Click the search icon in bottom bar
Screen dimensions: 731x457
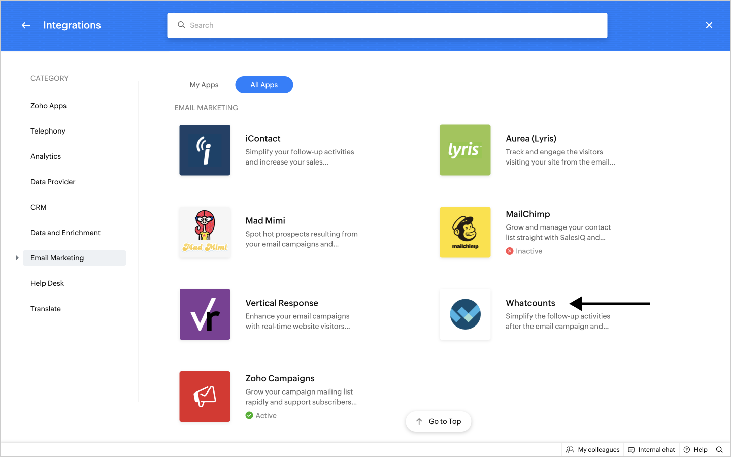[719, 450]
